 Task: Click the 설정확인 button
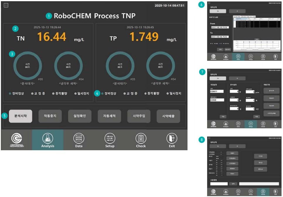(80, 116)
